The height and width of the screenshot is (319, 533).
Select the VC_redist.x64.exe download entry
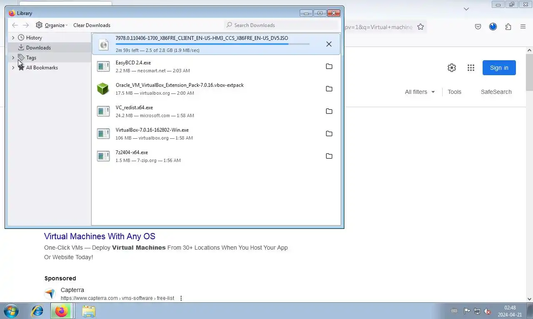(216, 111)
